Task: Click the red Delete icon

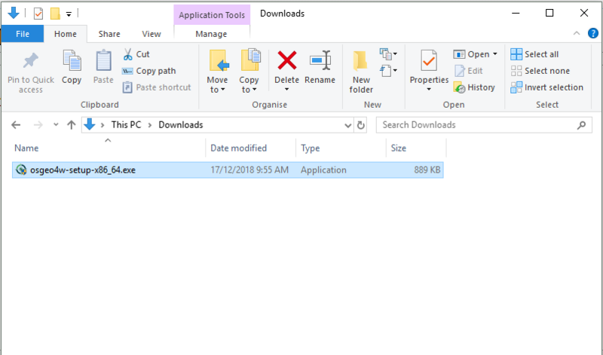Action: coord(286,62)
